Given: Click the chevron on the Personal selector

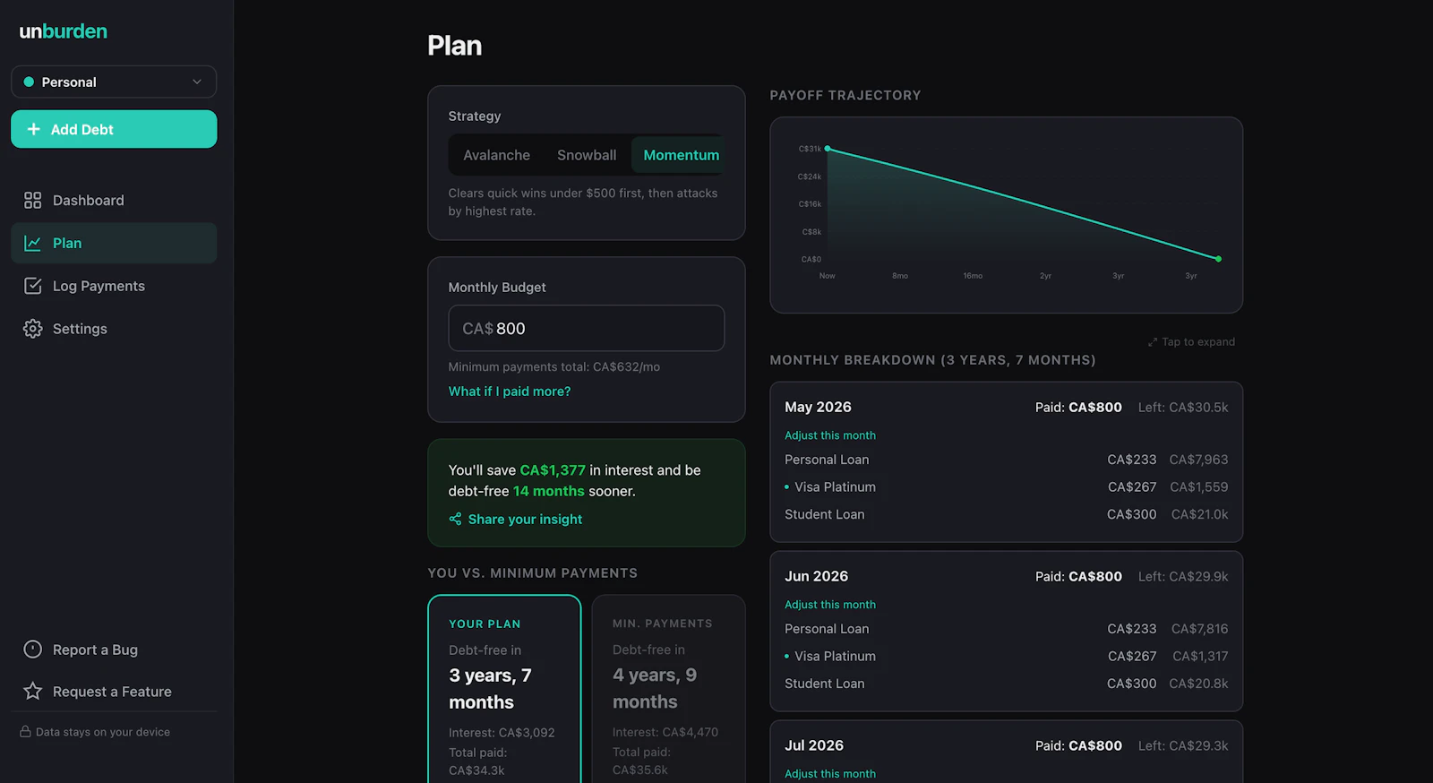Looking at the screenshot, I should tap(197, 82).
